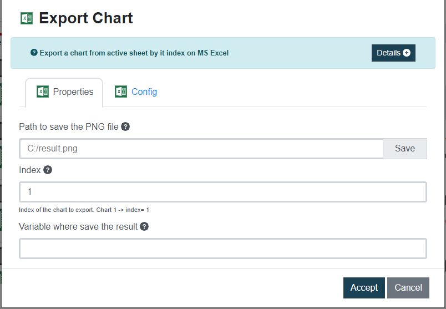
Task: Click the Excel icon on Properties tab
Action: [43, 92]
